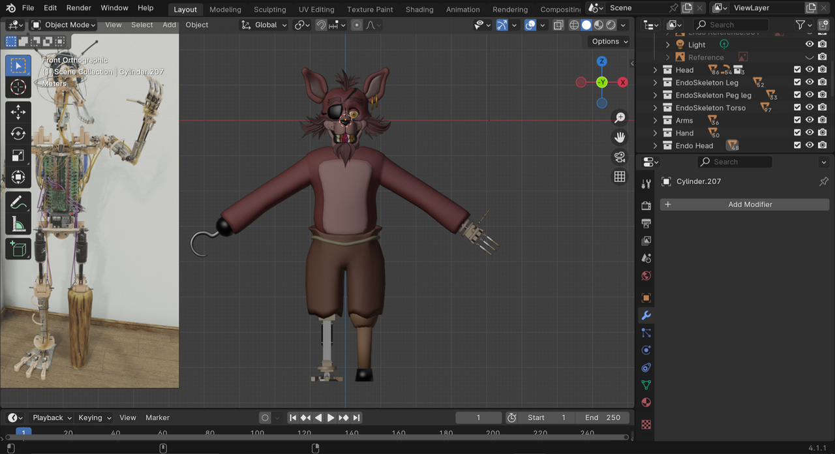
Task: Open the Particles properties tab
Action: (x=646, y=333)
